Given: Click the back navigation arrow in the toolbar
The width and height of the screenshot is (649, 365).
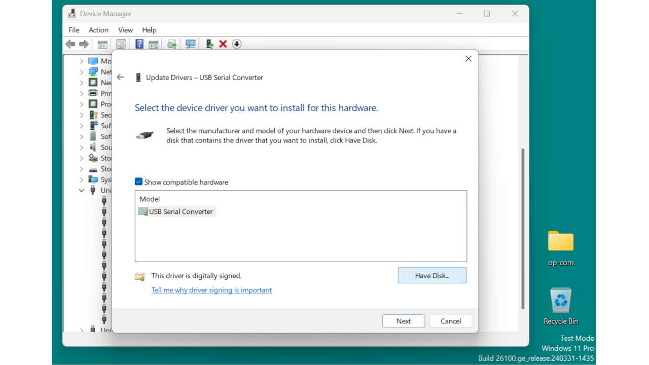Looking at the screenshot, I should tap(70, 44).
